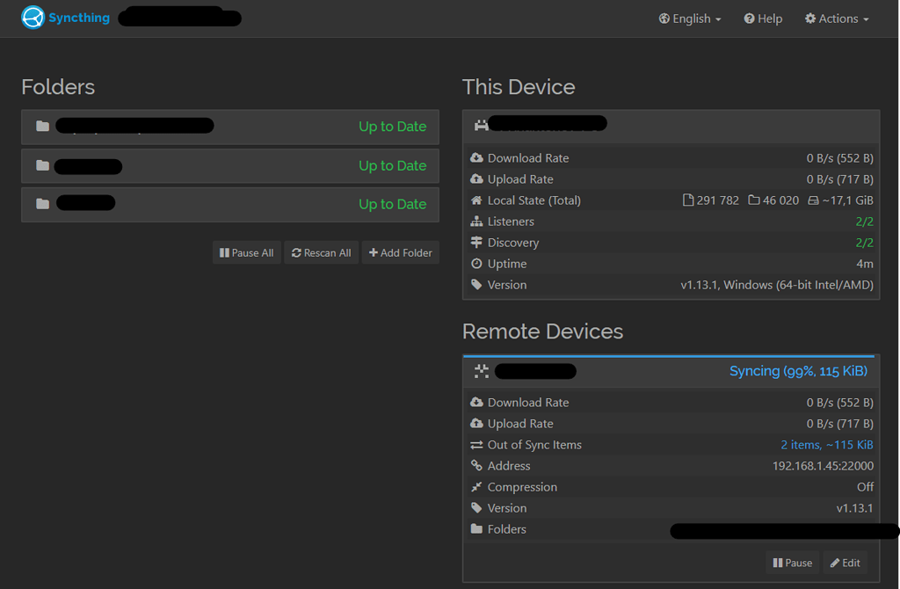Click the Uptime clock icon
Viewport: 900px width, 589px height.
pyautogui.click(x=475, y=264)
